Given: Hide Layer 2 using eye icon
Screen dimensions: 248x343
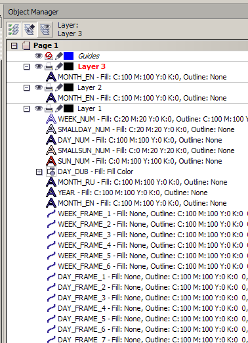Looking at the screenshot, I should (39, 87).
